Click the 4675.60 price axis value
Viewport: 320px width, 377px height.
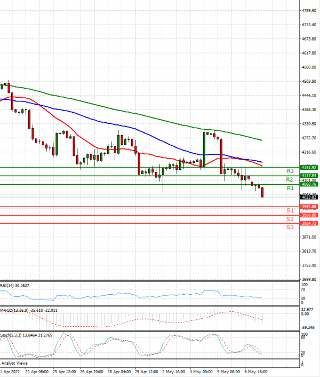(x=309, y=39)
